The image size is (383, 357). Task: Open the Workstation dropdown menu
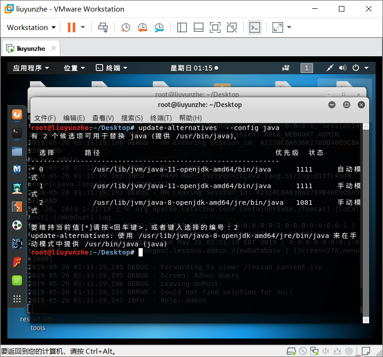pyautogui.click(x=31, y=27)
